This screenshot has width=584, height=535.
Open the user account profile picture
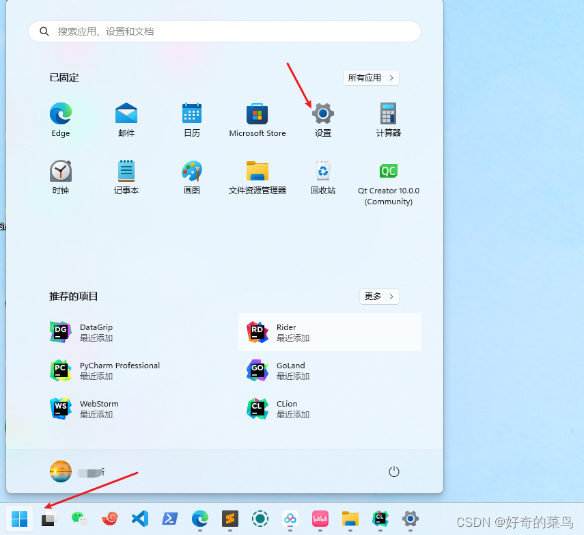(x=61, y=471)
